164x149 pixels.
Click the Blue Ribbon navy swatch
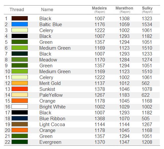click(20, 118)
